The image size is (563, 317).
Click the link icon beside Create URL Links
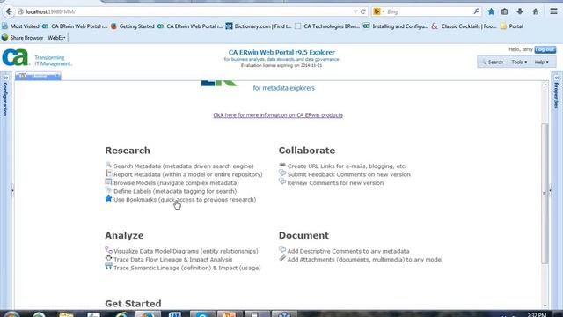(282, 165)
